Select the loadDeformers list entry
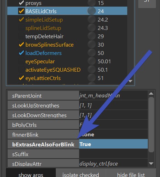The image size is (160, 177). pos(67,53)
